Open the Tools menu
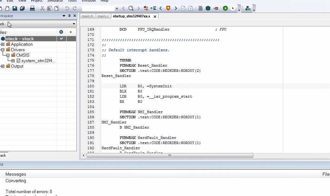 (72, 1)
